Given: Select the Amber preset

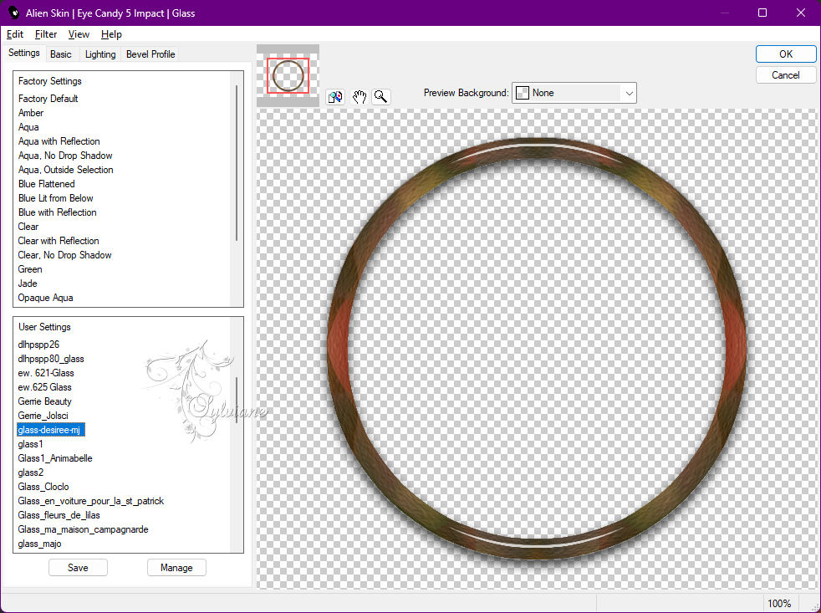Looking at the screenshot, I should point(31,113).
